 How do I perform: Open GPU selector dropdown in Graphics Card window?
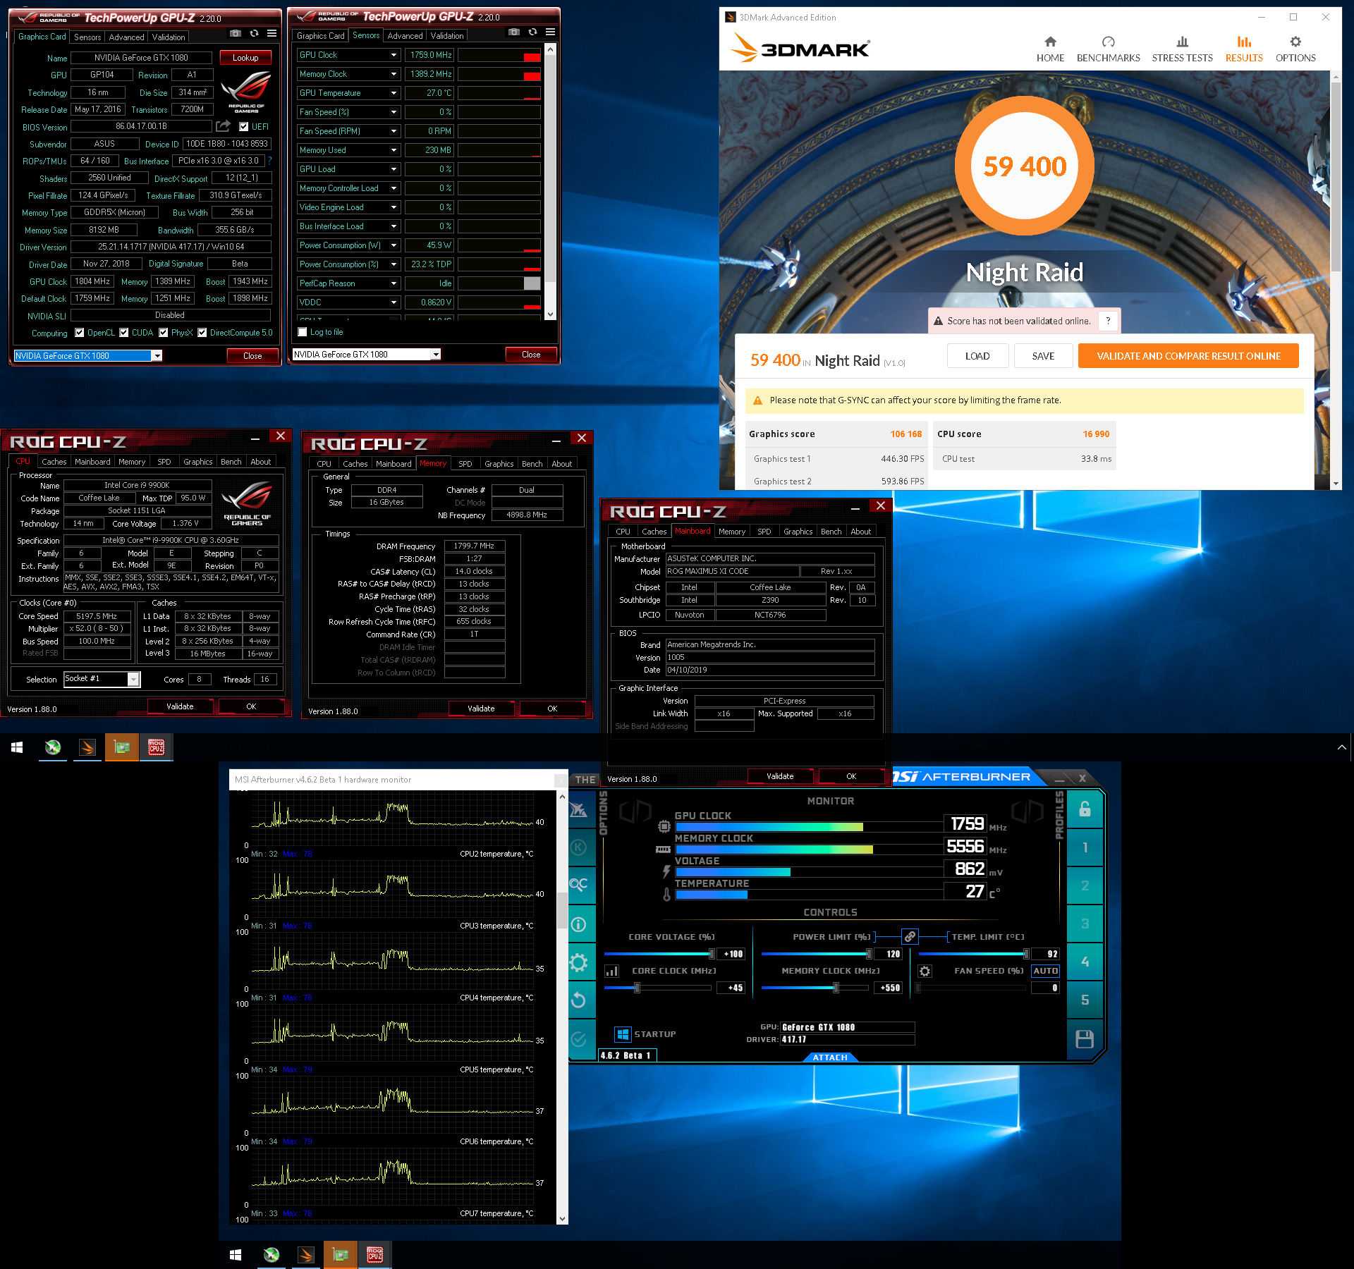[x=157, y=356]
